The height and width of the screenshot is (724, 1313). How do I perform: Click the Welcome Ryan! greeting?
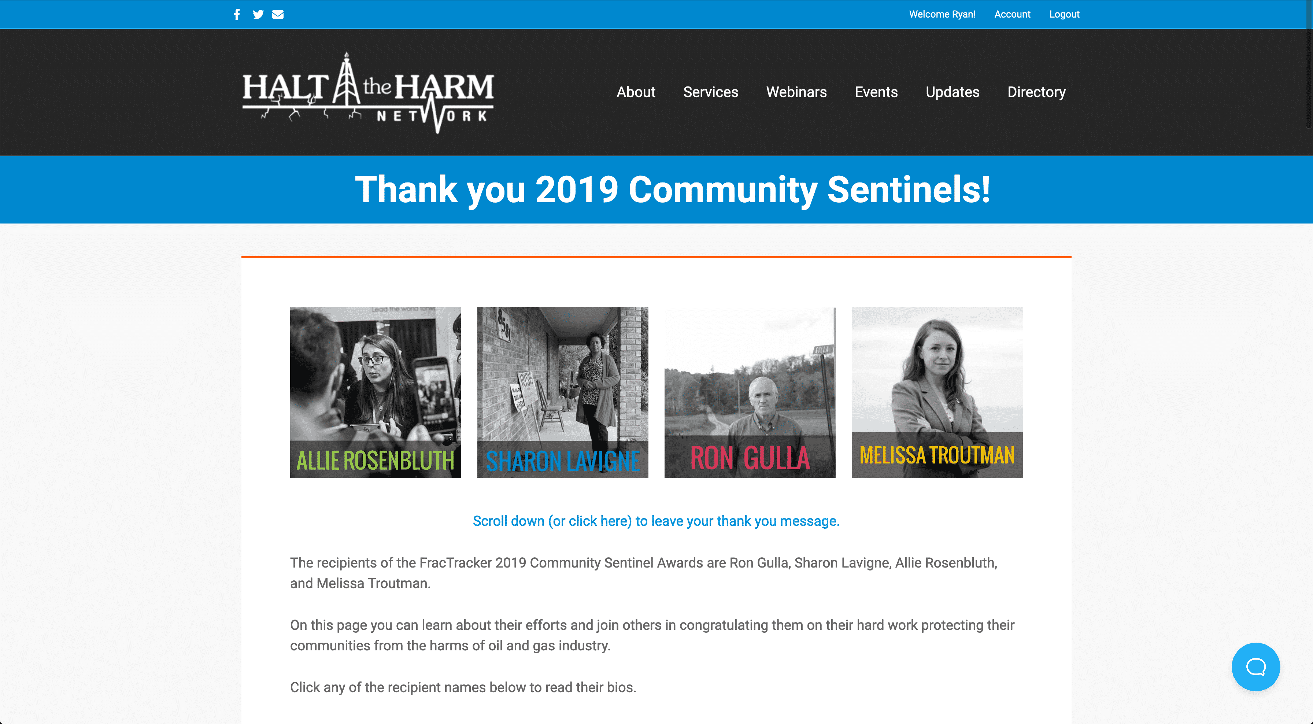[x=942, y=14]
